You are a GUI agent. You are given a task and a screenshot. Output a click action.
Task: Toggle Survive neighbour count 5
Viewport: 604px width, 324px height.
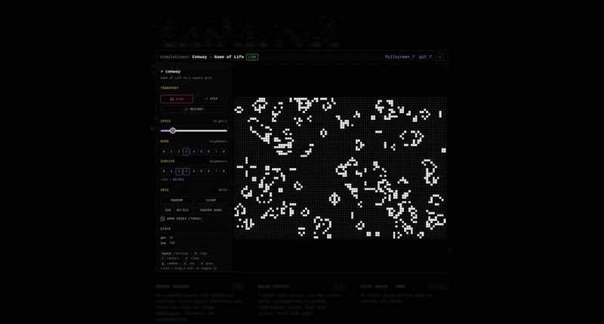tap(201, 171)
